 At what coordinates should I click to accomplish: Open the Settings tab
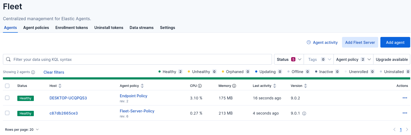pyautogui.click(x=168, y=28)
